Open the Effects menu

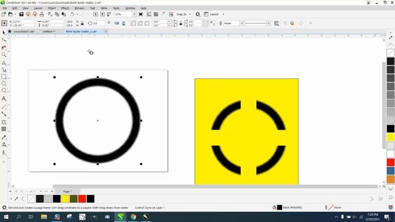[65, 8]
